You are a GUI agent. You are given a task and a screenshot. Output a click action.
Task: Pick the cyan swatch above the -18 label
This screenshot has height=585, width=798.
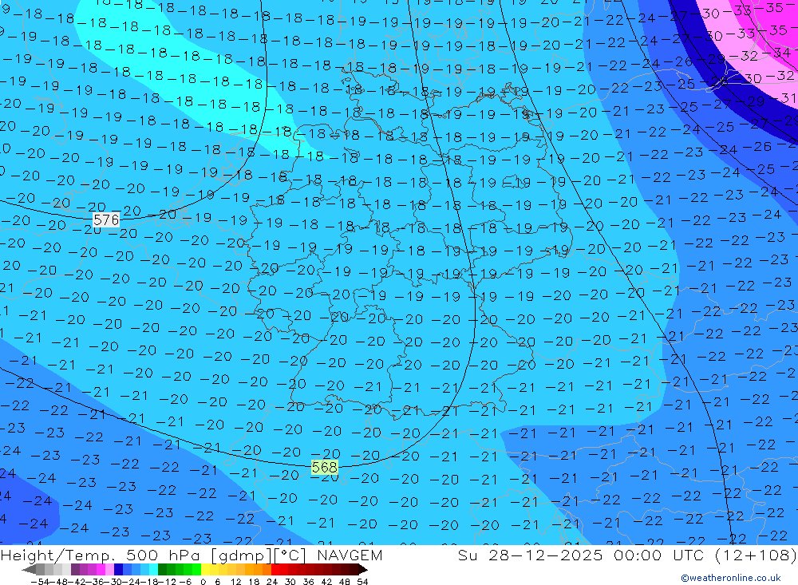(153, 569)
